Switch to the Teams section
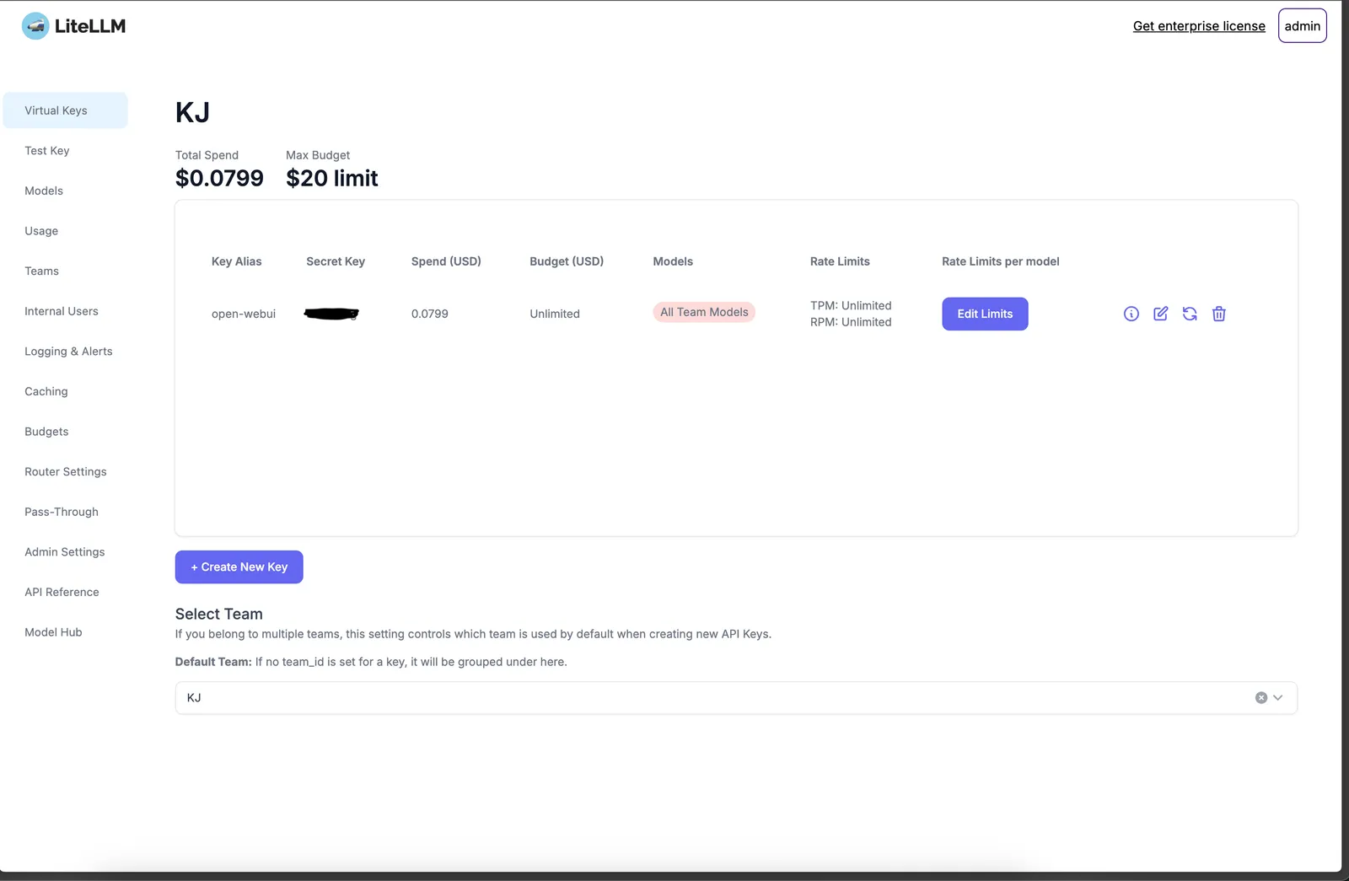This screenshot has width=1349, height=881. click(42, 271)
